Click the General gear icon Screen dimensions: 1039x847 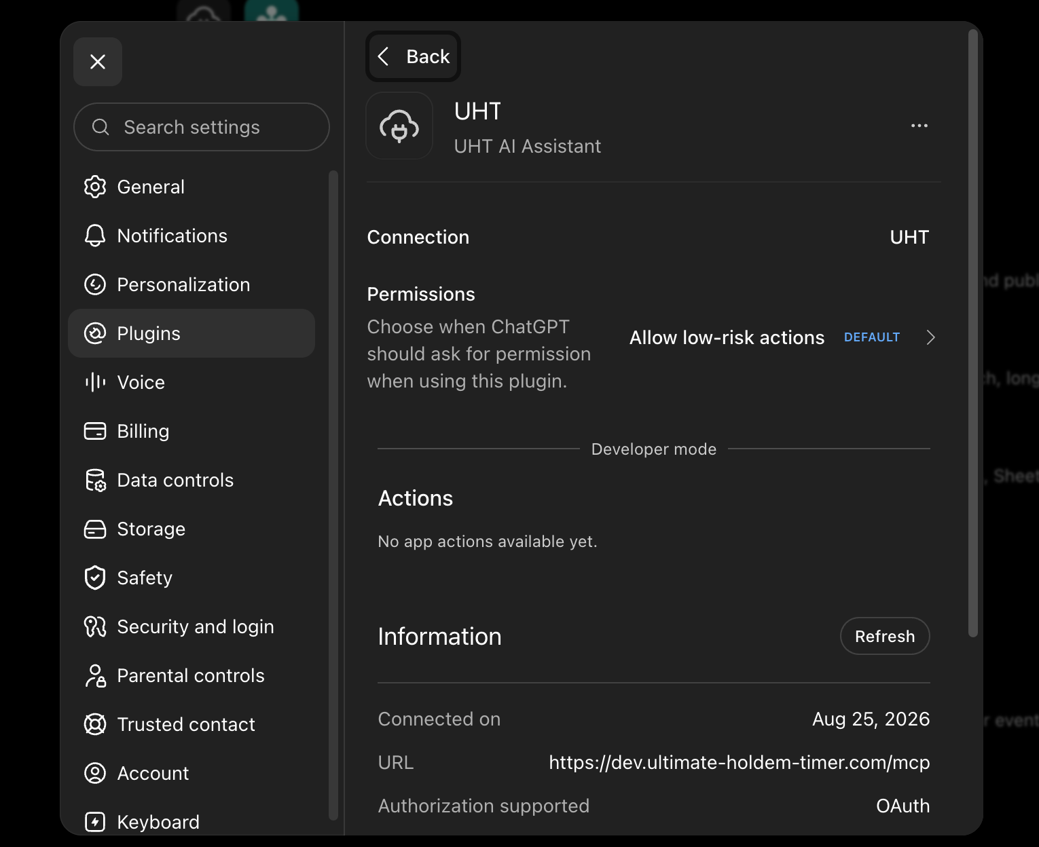[x=95, y=187]
